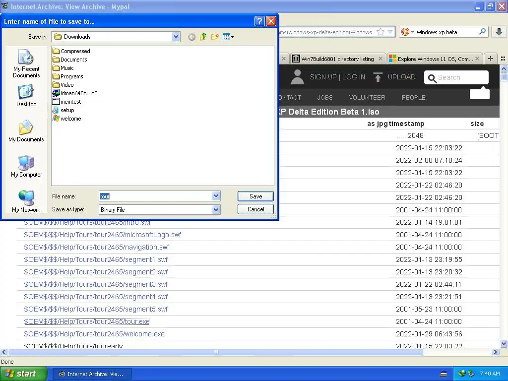Click the dialog Help question mark
This screenshot has height=381, width=508.
click(x=259, y=21)
